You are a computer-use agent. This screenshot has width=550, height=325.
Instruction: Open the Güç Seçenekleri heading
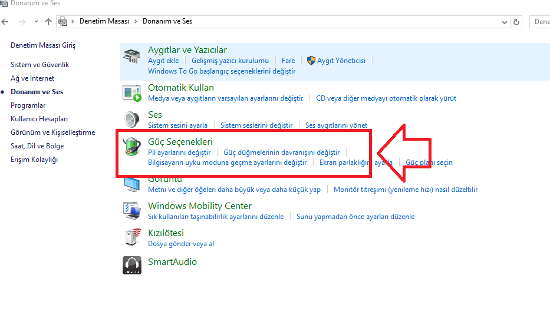[180, 141]
